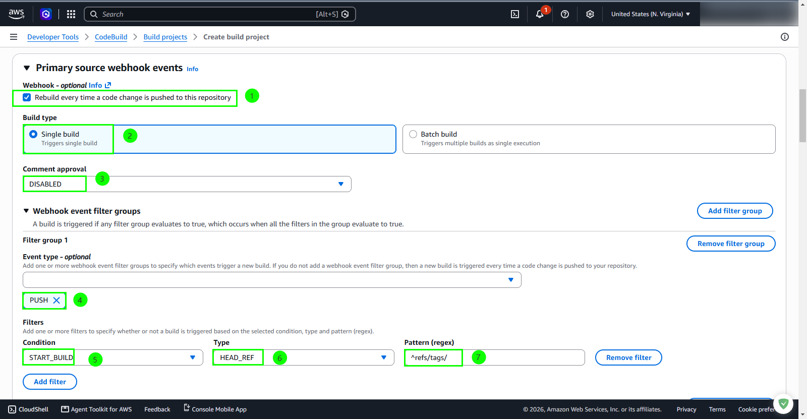Remove the PUSH event type tag
Image resolution: width=807 pixels, height=419 pixels.
coord(56,300)
